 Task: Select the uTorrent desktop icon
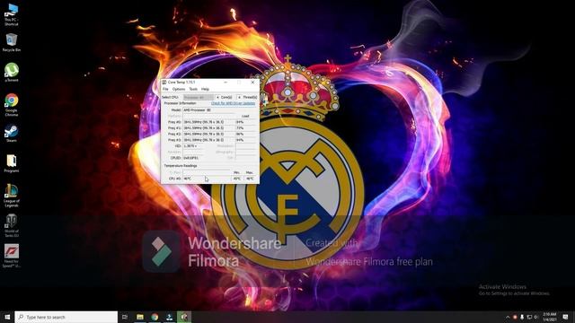12,72
